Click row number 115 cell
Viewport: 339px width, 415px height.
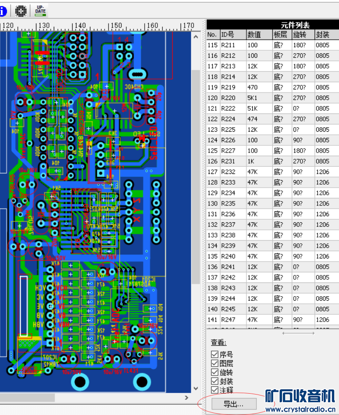click(213, 45)
